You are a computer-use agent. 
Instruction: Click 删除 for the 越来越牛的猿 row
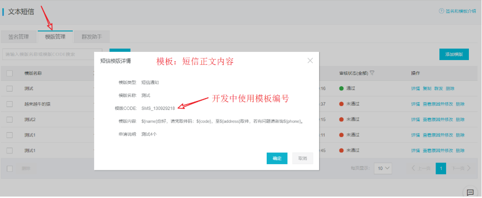460,104
